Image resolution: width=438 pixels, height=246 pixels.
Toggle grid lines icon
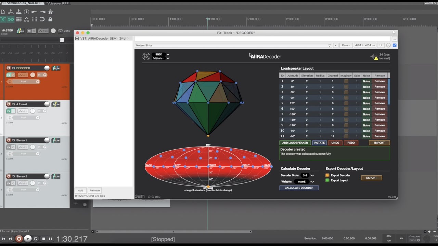[35, 19]
